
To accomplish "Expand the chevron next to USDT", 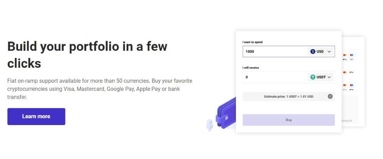I will pyautogui.click(x=329, y=77).
